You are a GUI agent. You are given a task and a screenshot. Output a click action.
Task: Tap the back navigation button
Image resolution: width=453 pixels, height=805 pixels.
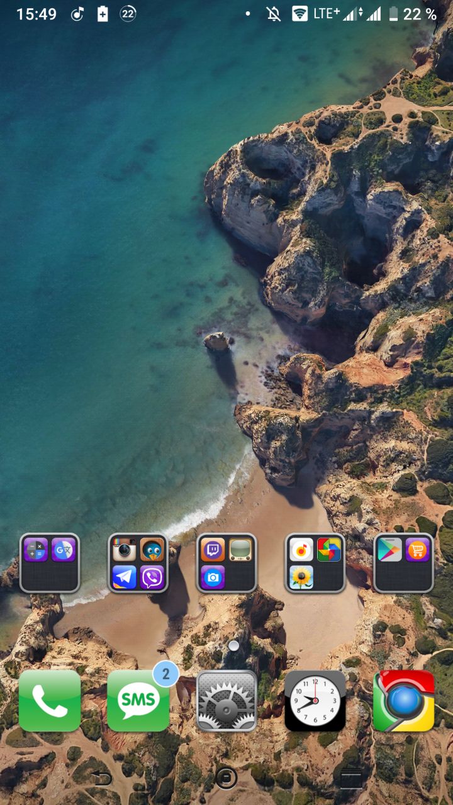click(103, 779)
